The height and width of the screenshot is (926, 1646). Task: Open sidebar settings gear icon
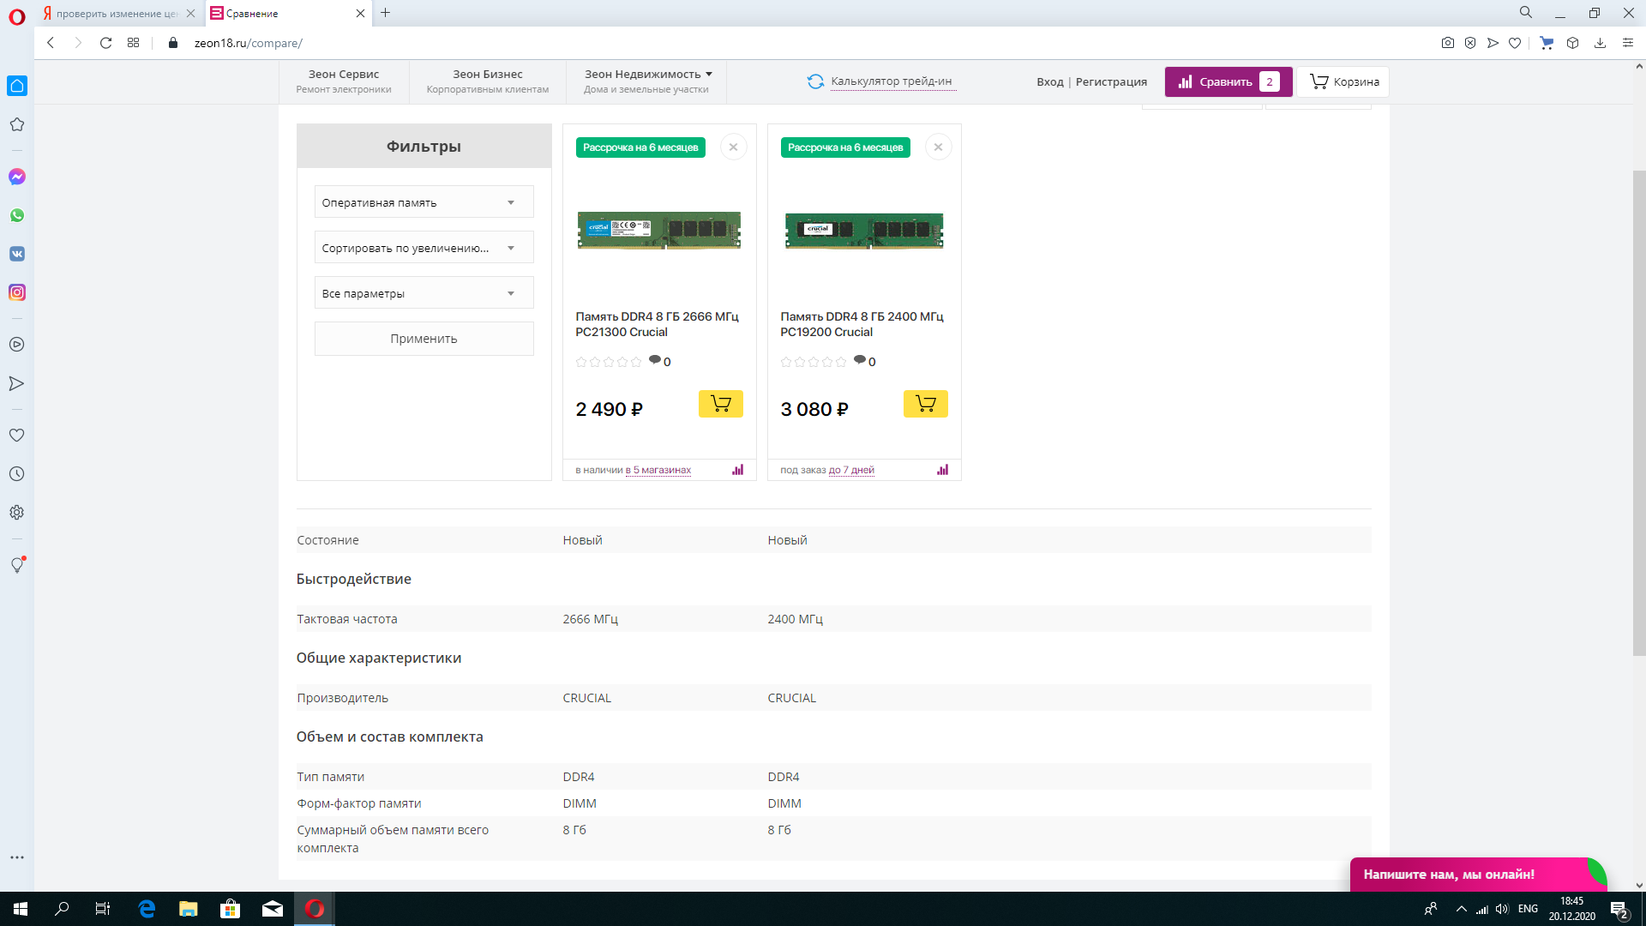click(17, 512)
